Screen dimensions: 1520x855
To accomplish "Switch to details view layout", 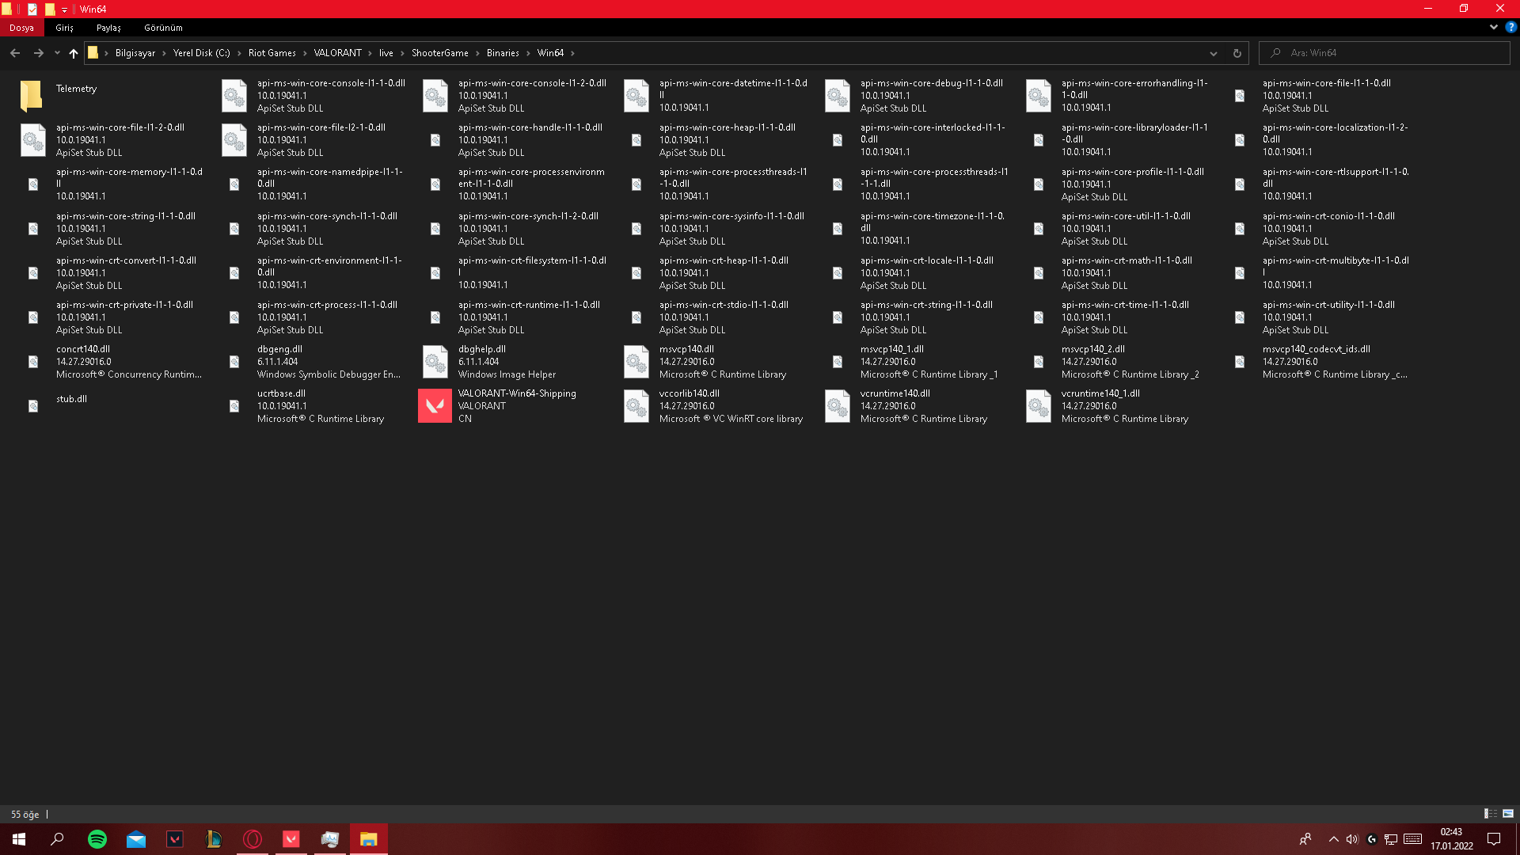I will coord(1490,814).
